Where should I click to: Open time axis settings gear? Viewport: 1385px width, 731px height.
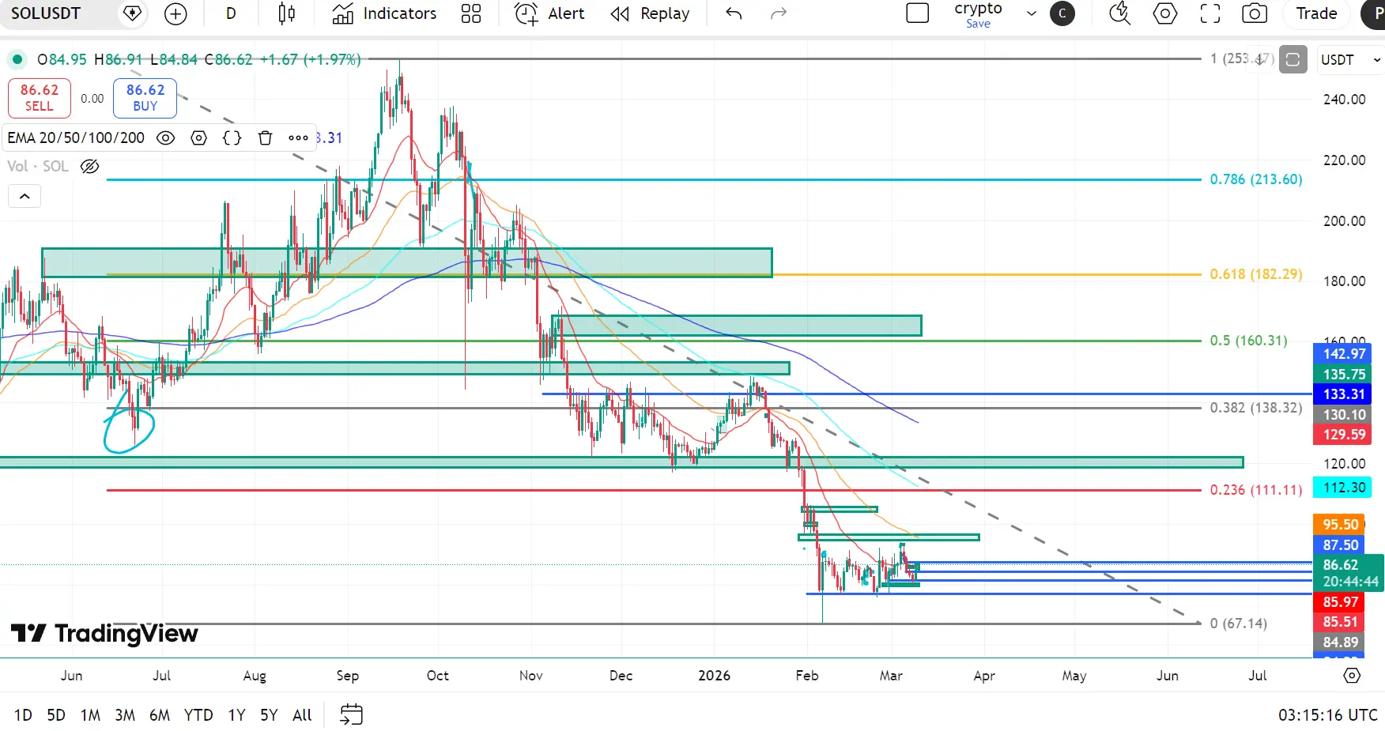point(1352,676)
